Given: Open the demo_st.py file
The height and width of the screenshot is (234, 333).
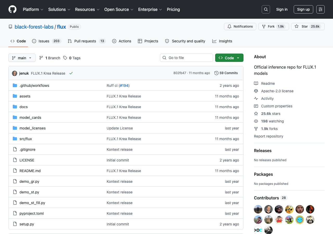Looking at the screenshot, I should pyautogui.click(x=29, y=192).
